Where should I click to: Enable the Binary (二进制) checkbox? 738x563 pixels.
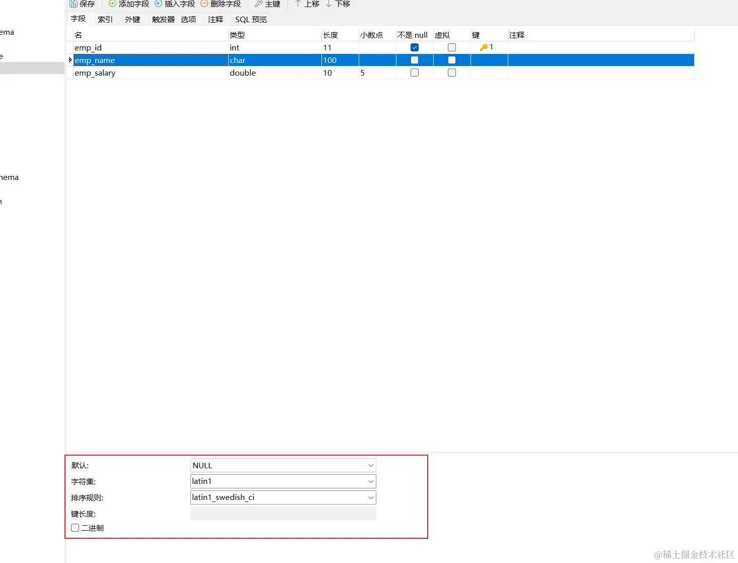pos(75,528)
